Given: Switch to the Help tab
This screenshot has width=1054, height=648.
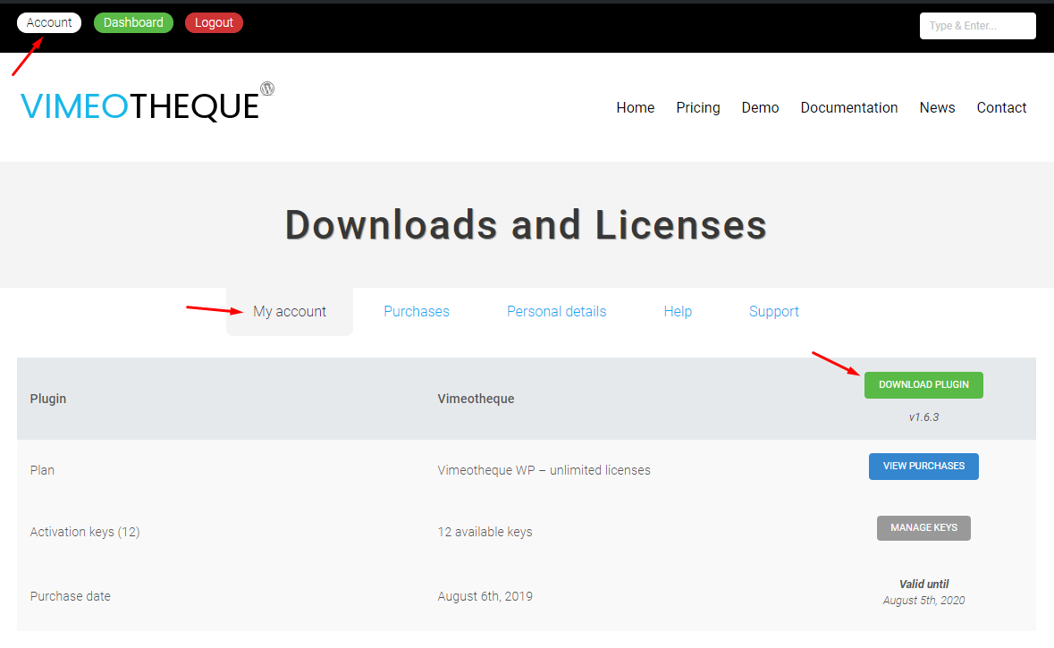Looking at the screenshot, I should click(678, 311).
